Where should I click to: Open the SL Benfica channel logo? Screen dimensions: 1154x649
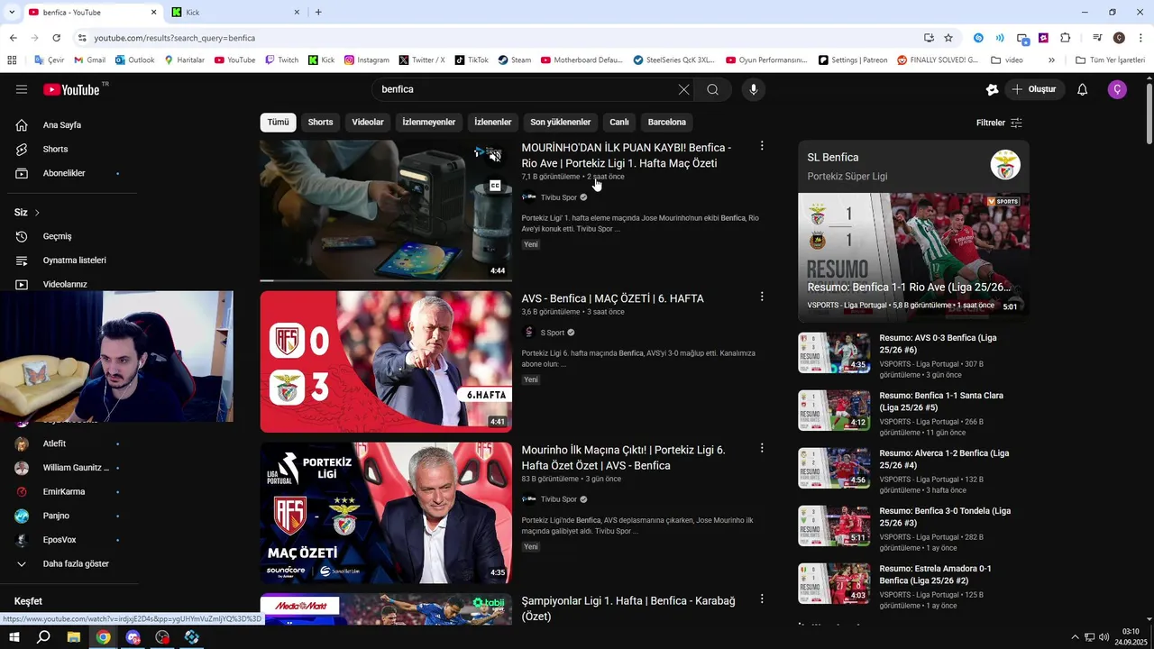pos(1005,165)
